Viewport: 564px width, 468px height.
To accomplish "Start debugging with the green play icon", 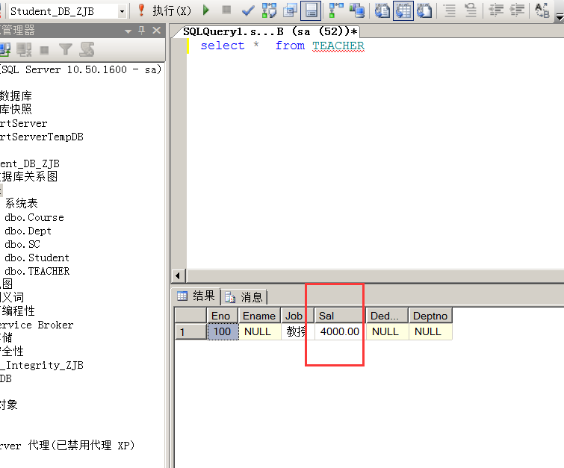I will point(205,10).
